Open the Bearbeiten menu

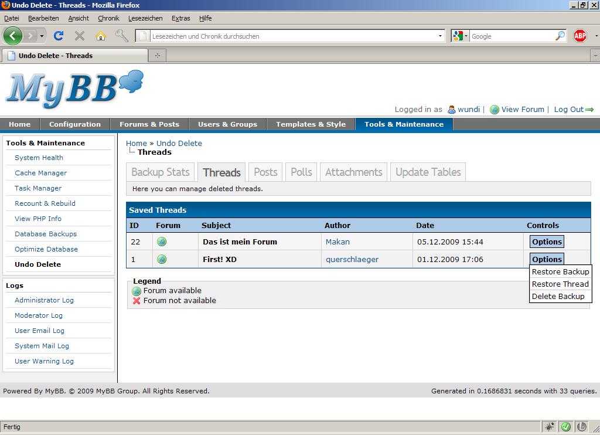coord(43,18)
